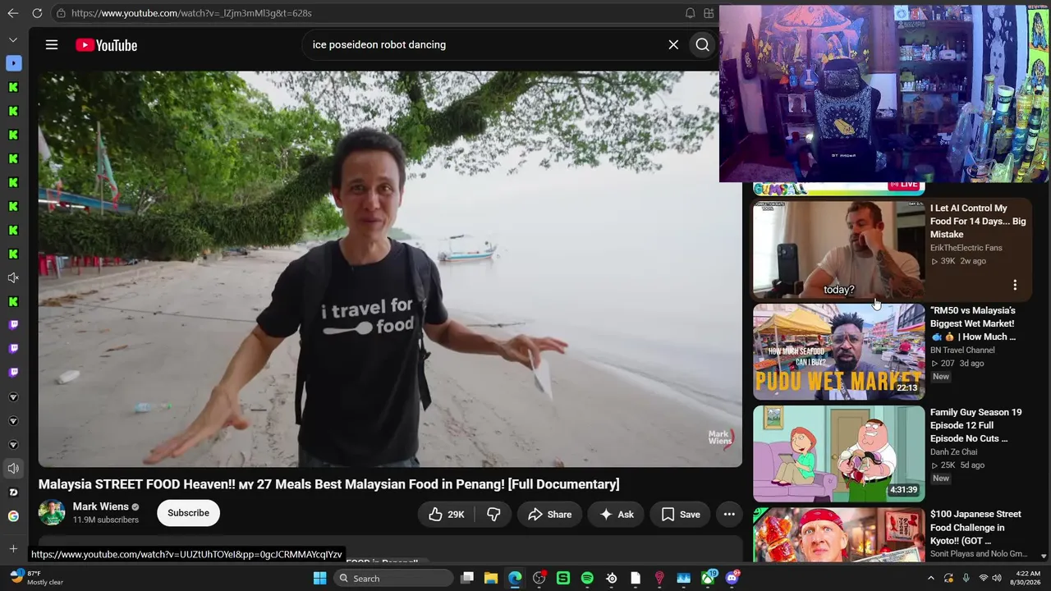Dislike the video with thumbs-down
Viewport: 1051px width, 591px height.
[493, 515]
